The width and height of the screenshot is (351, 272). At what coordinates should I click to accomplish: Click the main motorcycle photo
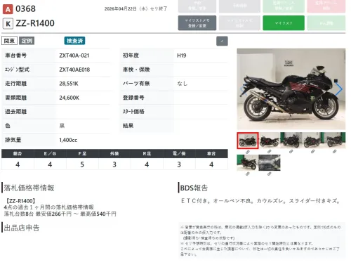[291, 89]
